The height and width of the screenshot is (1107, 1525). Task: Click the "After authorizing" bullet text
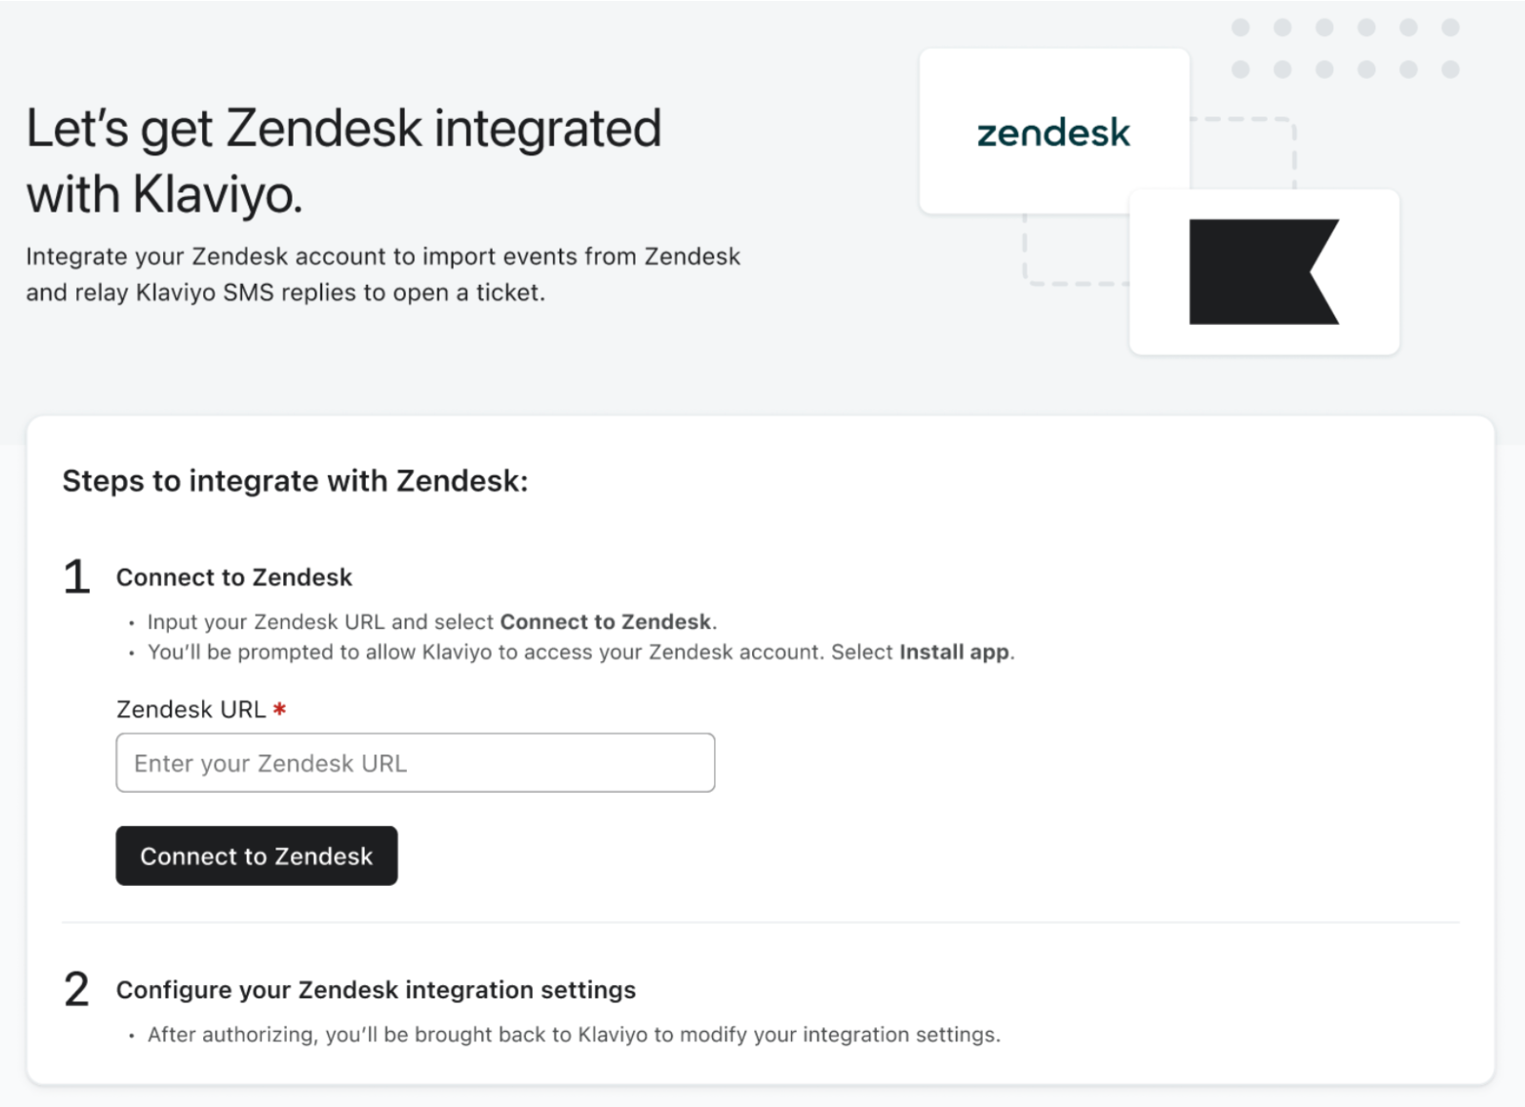coord(574,1035)
